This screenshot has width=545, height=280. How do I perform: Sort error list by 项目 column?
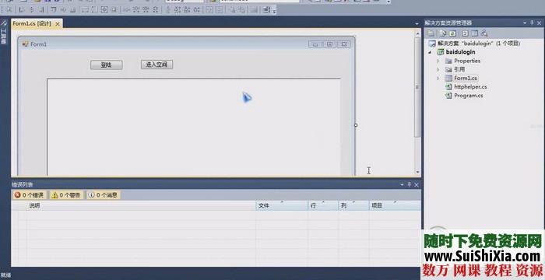coord(395,205)
